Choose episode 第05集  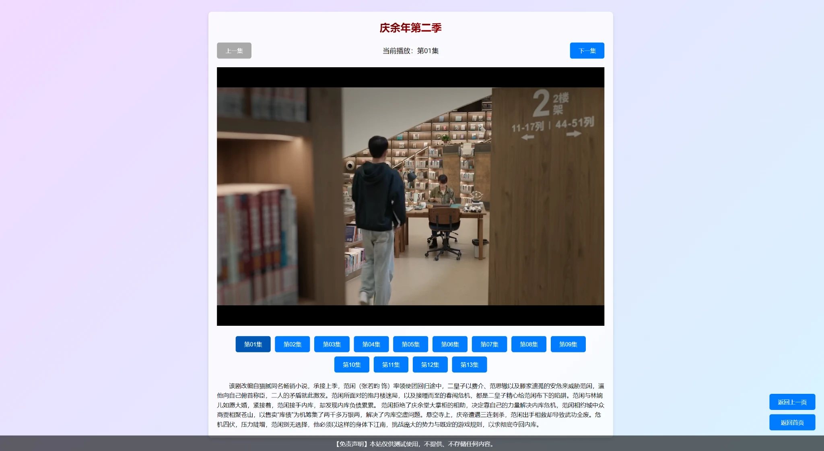(x=410, y=344)
